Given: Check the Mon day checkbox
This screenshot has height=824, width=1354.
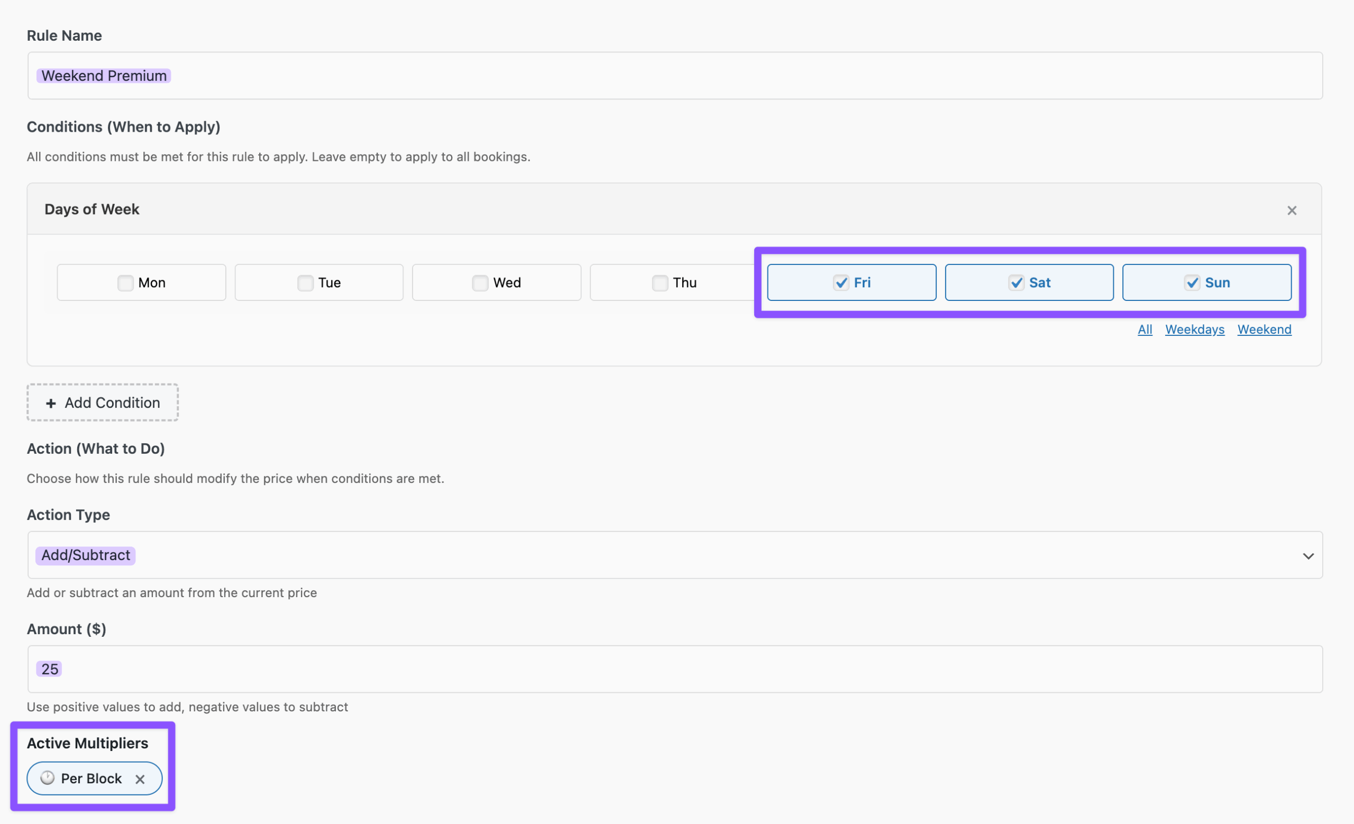Looking at the screenshot, I should click(125, 283).
